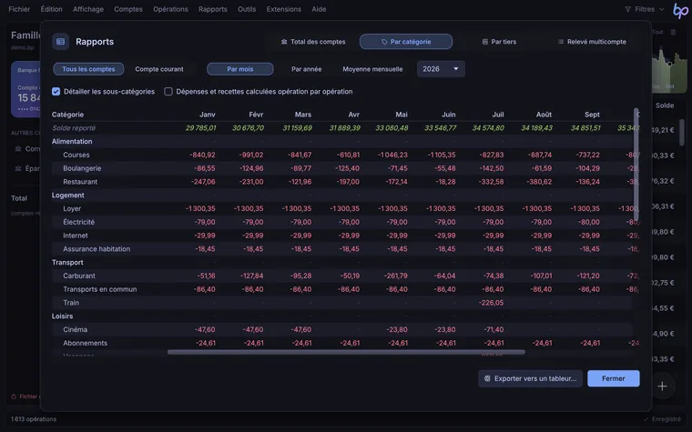Image resolution: width=692 pixels, height=432 pixels.
Task: Click the Sept column header
Action: [592, 115]
